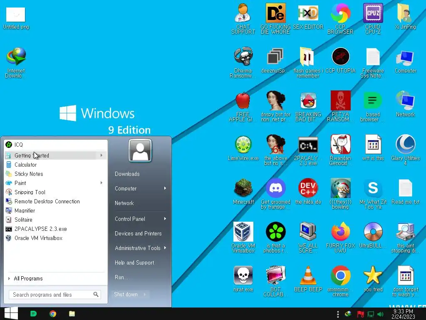The width and height of the screenshot is (426, 320).
Task: Expand the Start menu Computer submenu arrow
Action: [x=165, y=188]
